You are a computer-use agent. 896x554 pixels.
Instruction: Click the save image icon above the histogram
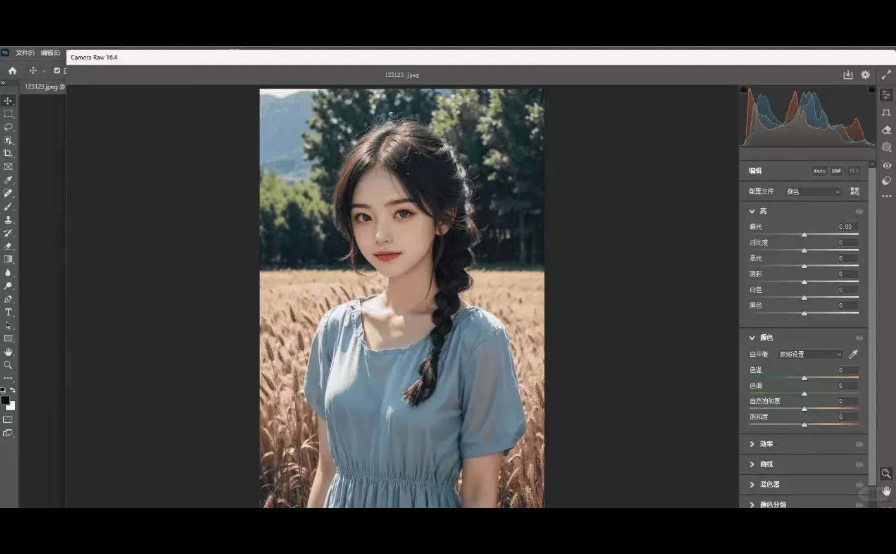click(x=848, y=74)
